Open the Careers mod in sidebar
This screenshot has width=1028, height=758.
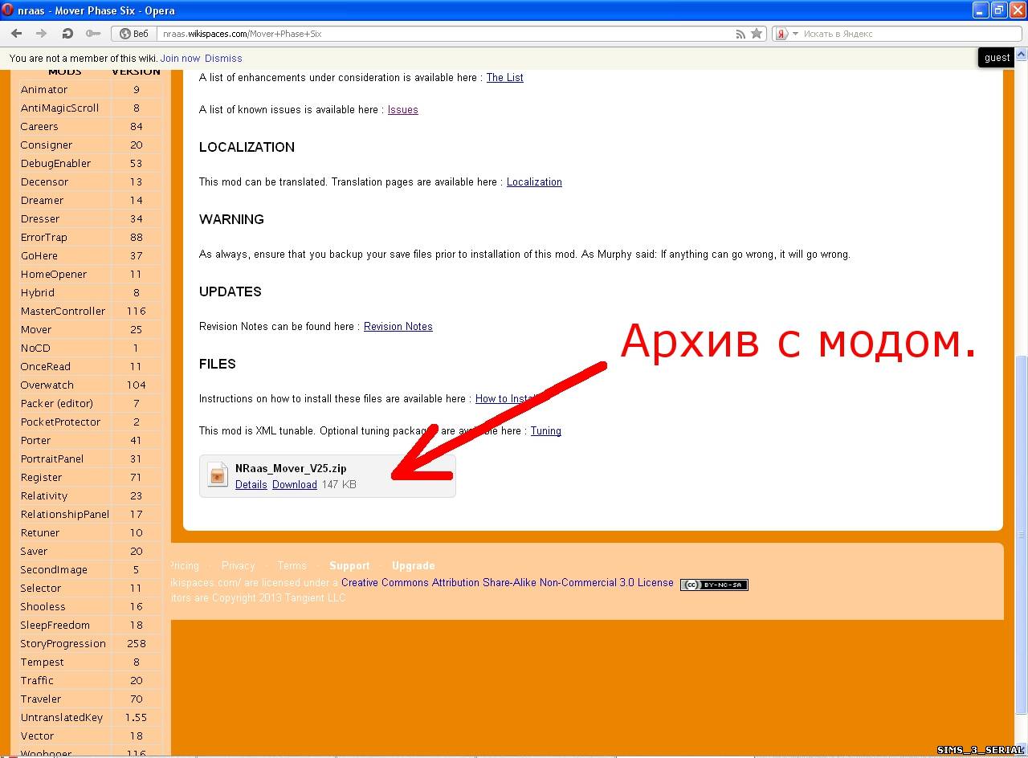point(39,126)
